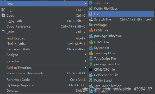The height and width of the screenshot is (94, 155).
Task: Click the File document icon
Action: click(x=91, y=14)
